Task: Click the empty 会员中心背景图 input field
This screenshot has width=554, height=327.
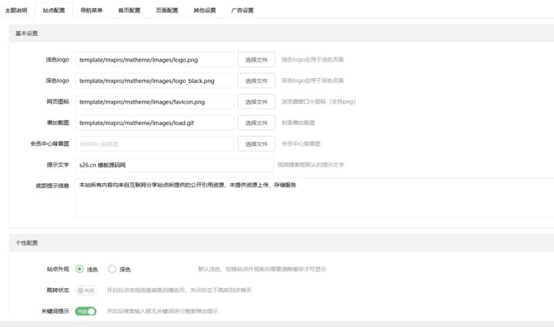Action: (154, 144)
